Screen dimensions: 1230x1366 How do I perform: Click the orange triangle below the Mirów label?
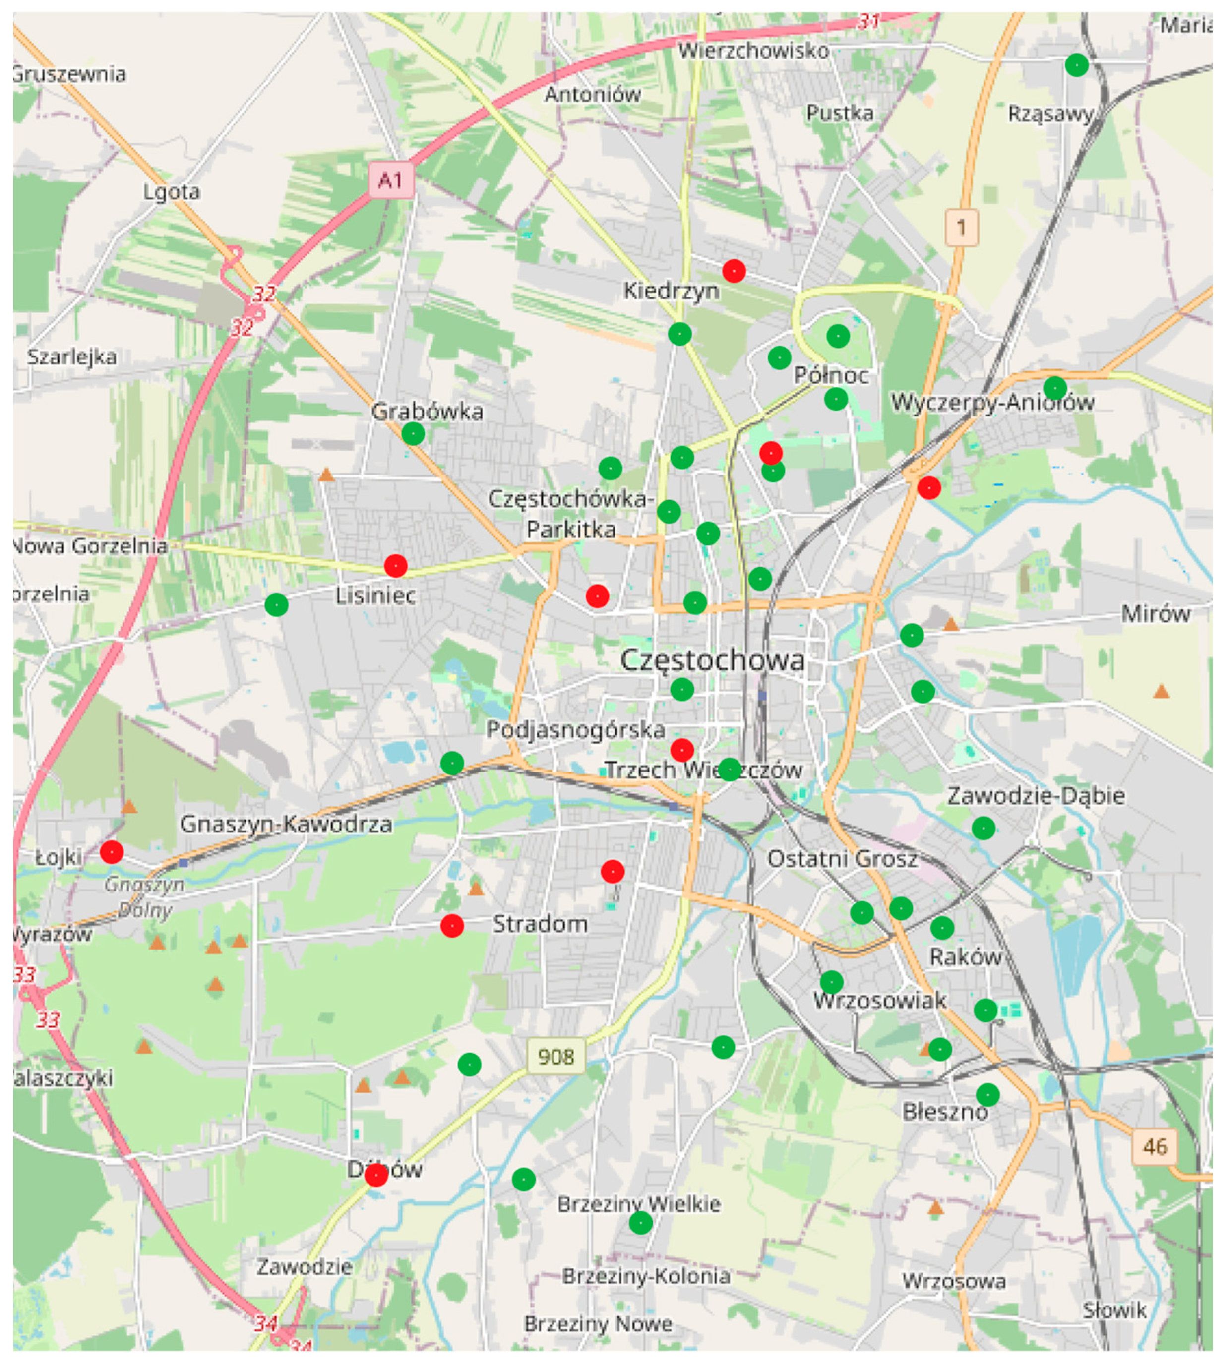coord(1161,691)
